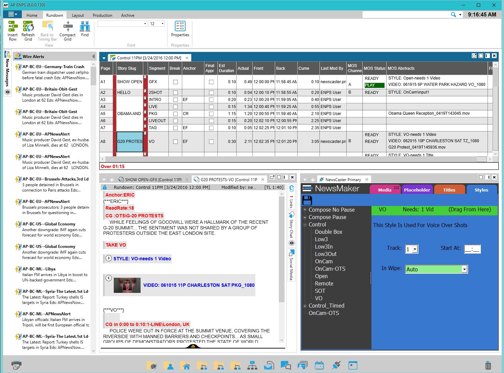The height and width of the screenshot is (373, 504).
Task: Open the NewsMaker Media tab
Action: (x=385, y=190)
